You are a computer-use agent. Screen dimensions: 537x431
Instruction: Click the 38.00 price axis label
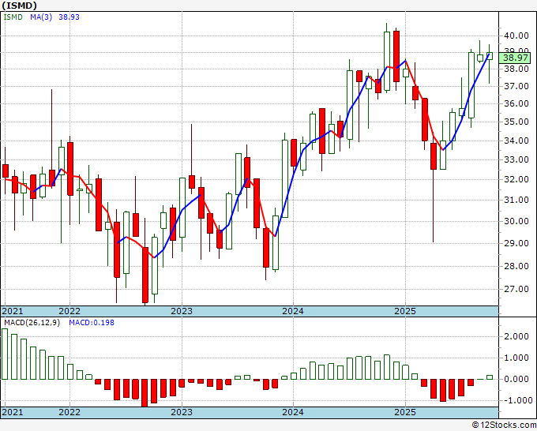[x=516, y=69]
